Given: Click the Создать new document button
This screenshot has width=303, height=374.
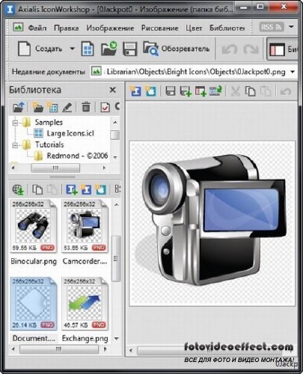Looking at the screenshot, I should point(40,49).
